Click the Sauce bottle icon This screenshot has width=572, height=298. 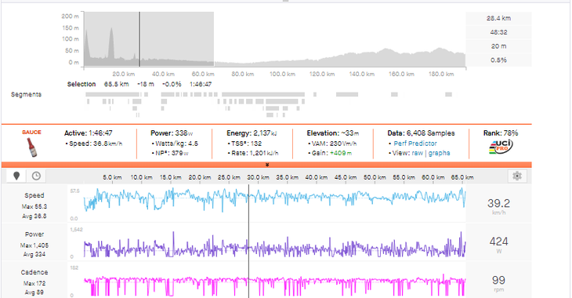[x=32, y=147]
